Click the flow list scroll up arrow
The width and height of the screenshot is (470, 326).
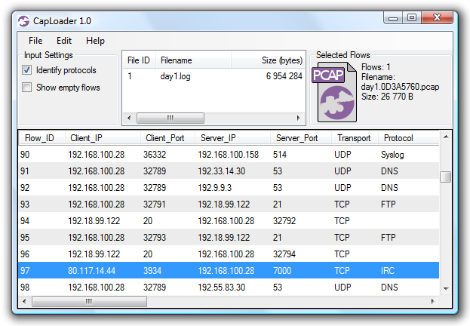(446, 137)
